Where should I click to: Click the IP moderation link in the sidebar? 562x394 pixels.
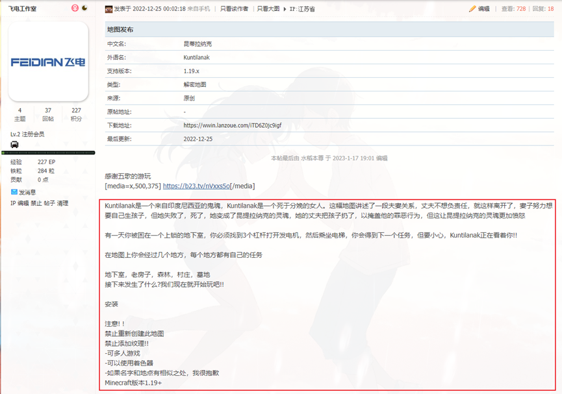[13, 203]
